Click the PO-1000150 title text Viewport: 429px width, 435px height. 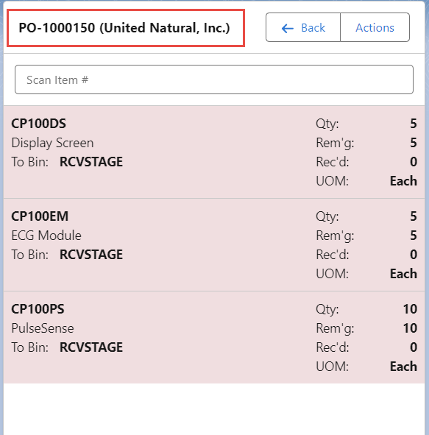coord(124,28)
